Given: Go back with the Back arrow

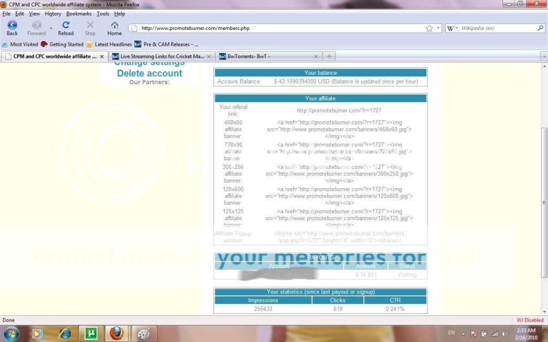Looking at the screenshot, I should pyautogui.click(x=12, y=28).
